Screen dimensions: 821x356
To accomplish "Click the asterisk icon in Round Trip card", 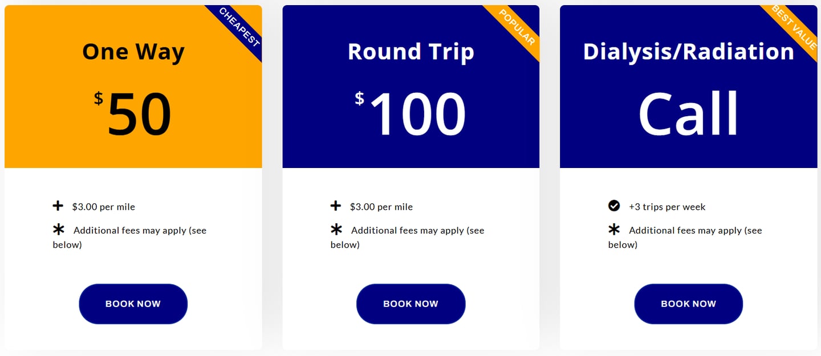I will click(336, 230).
